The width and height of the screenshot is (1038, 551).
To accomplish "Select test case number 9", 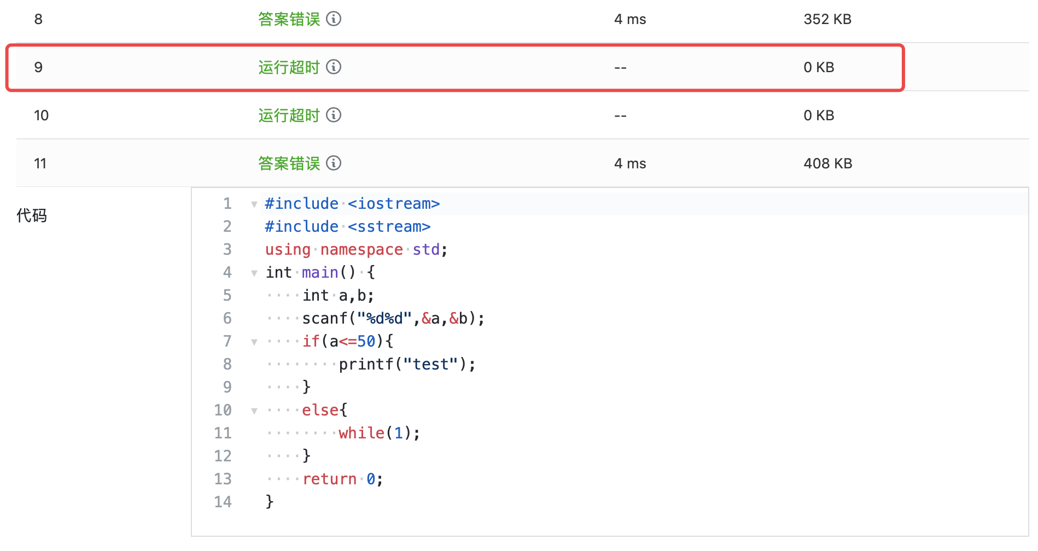I will 38,67.
